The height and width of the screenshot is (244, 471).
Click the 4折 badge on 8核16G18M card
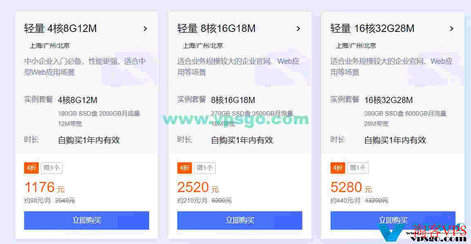tap(184, 168)
